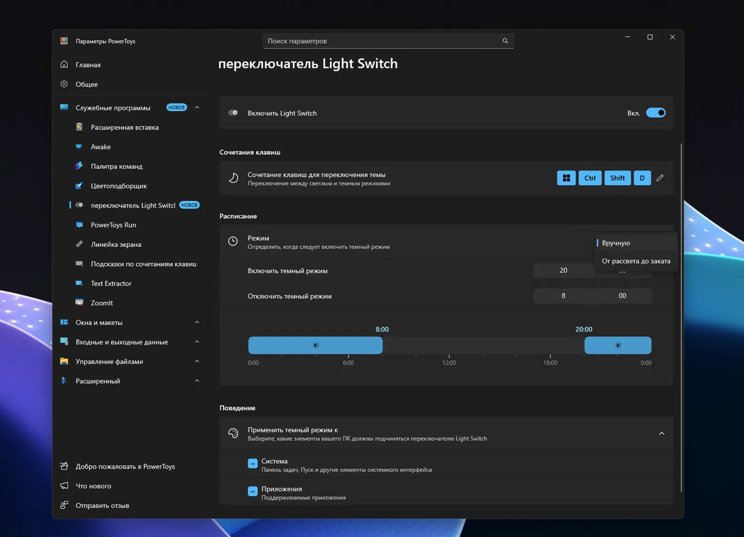Viewport: 744px width, 537px height.
Task: Click the light period bar starting at 20:00
Action: (x=618, y=345)
